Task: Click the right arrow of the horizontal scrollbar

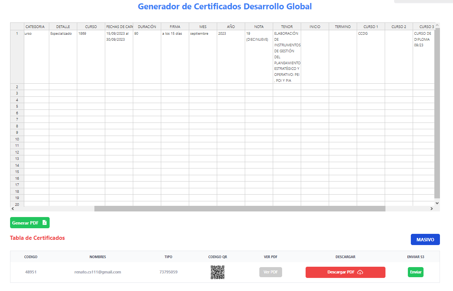Action: pyautogui.click(x=431, y=208)
